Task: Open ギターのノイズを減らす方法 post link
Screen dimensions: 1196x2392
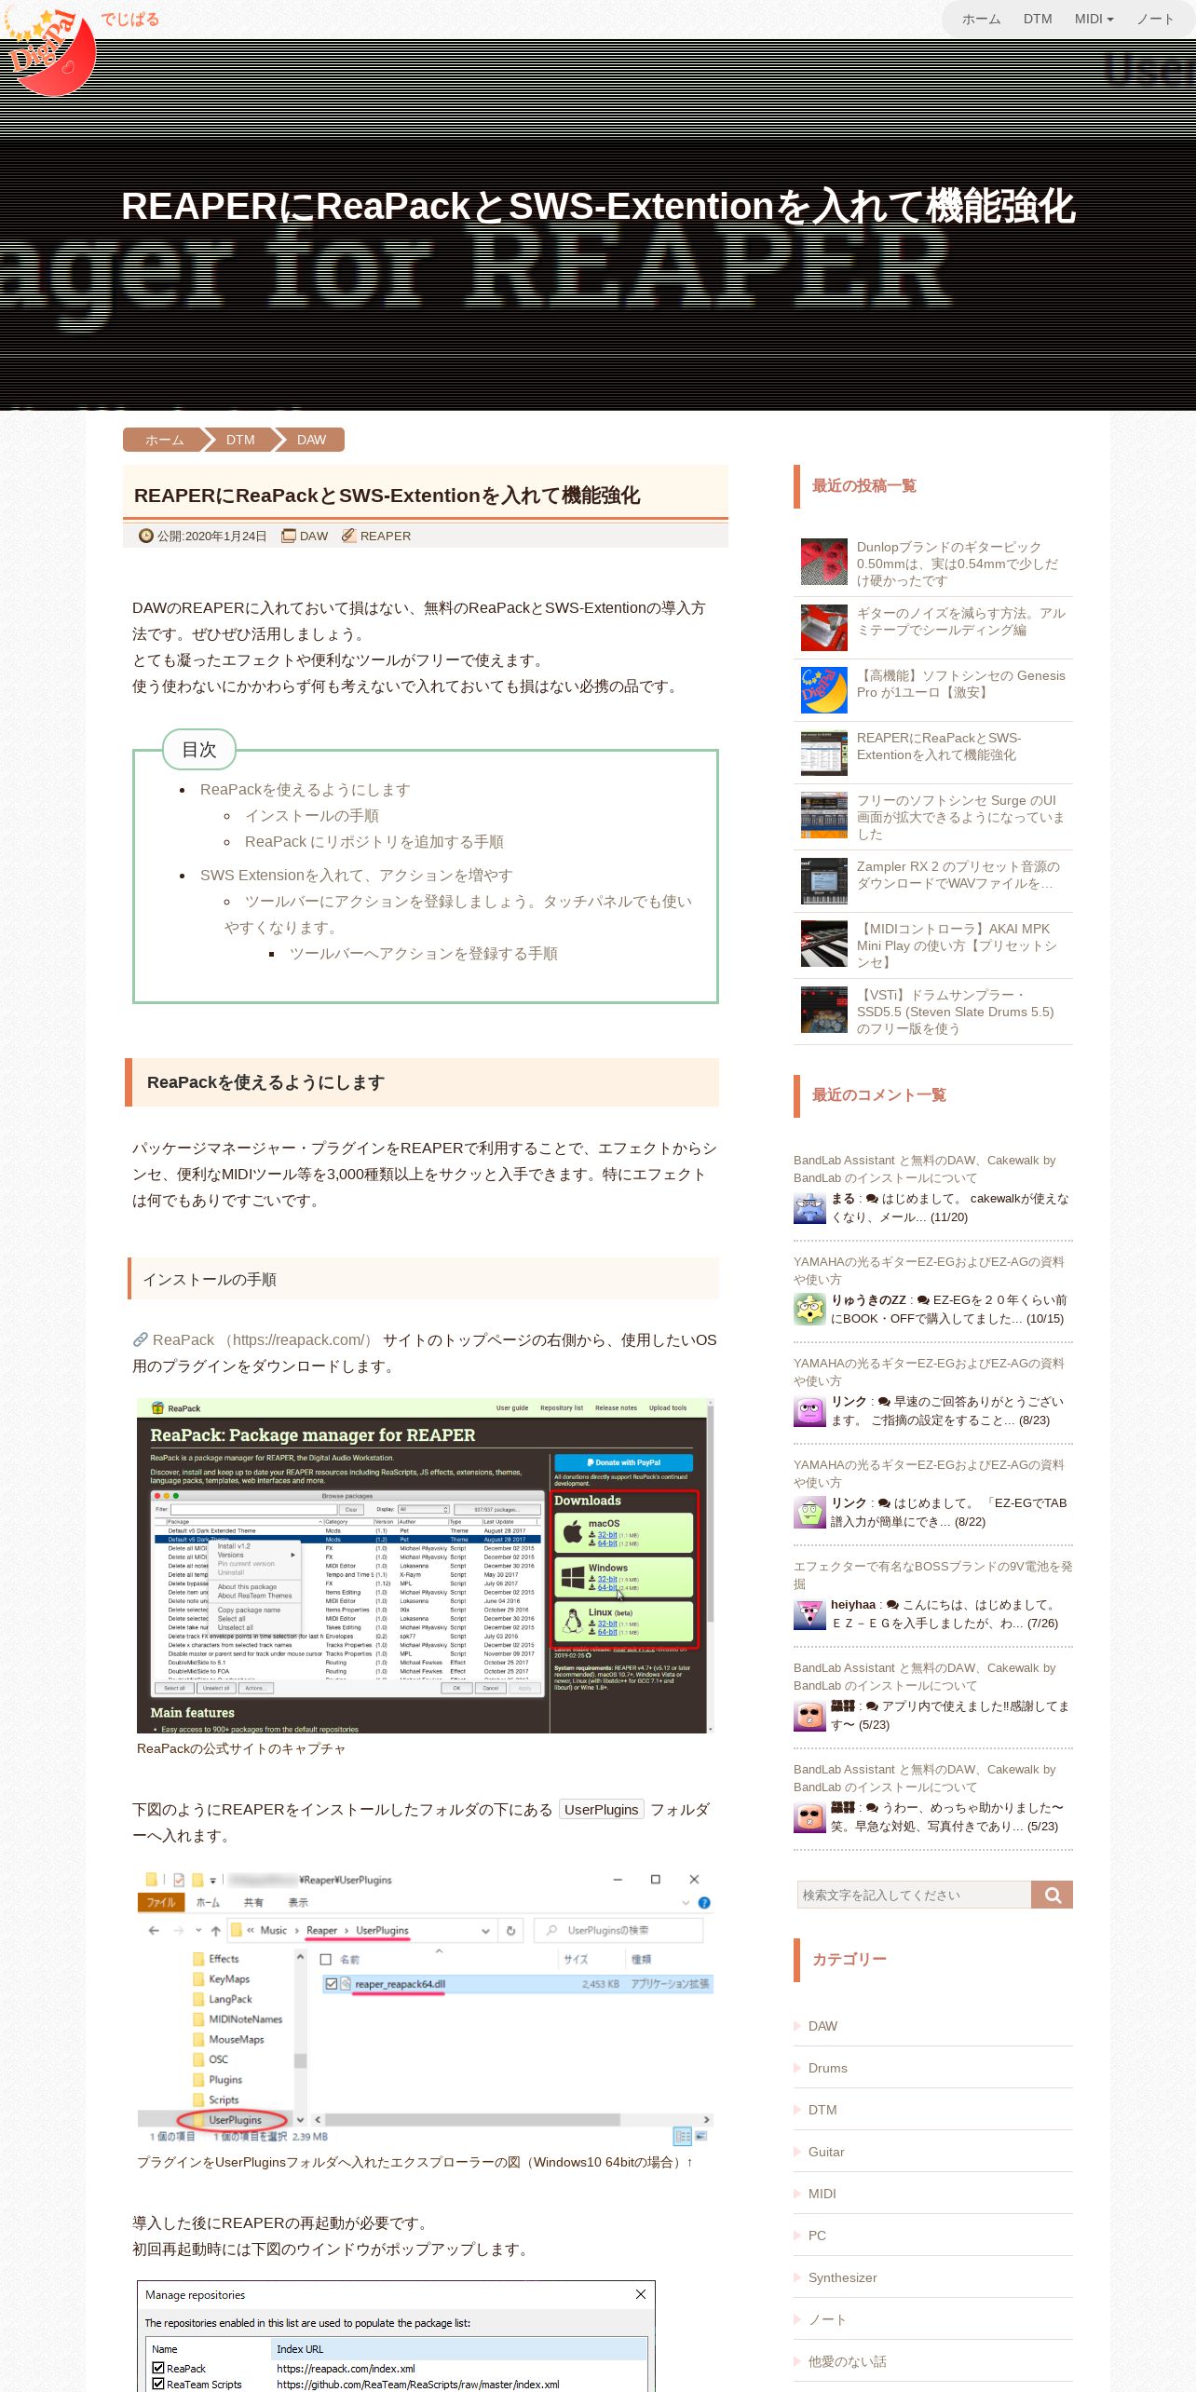Action: pyautogui.click(x=961, y=621)
